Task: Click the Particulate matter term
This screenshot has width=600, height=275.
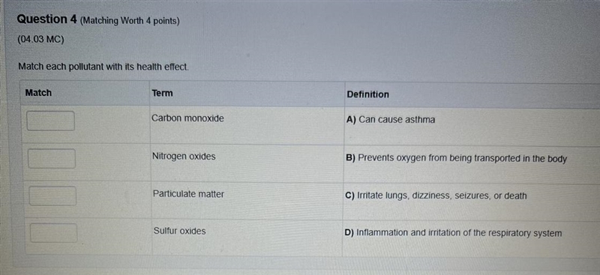Action: click(x=189, y=194)
